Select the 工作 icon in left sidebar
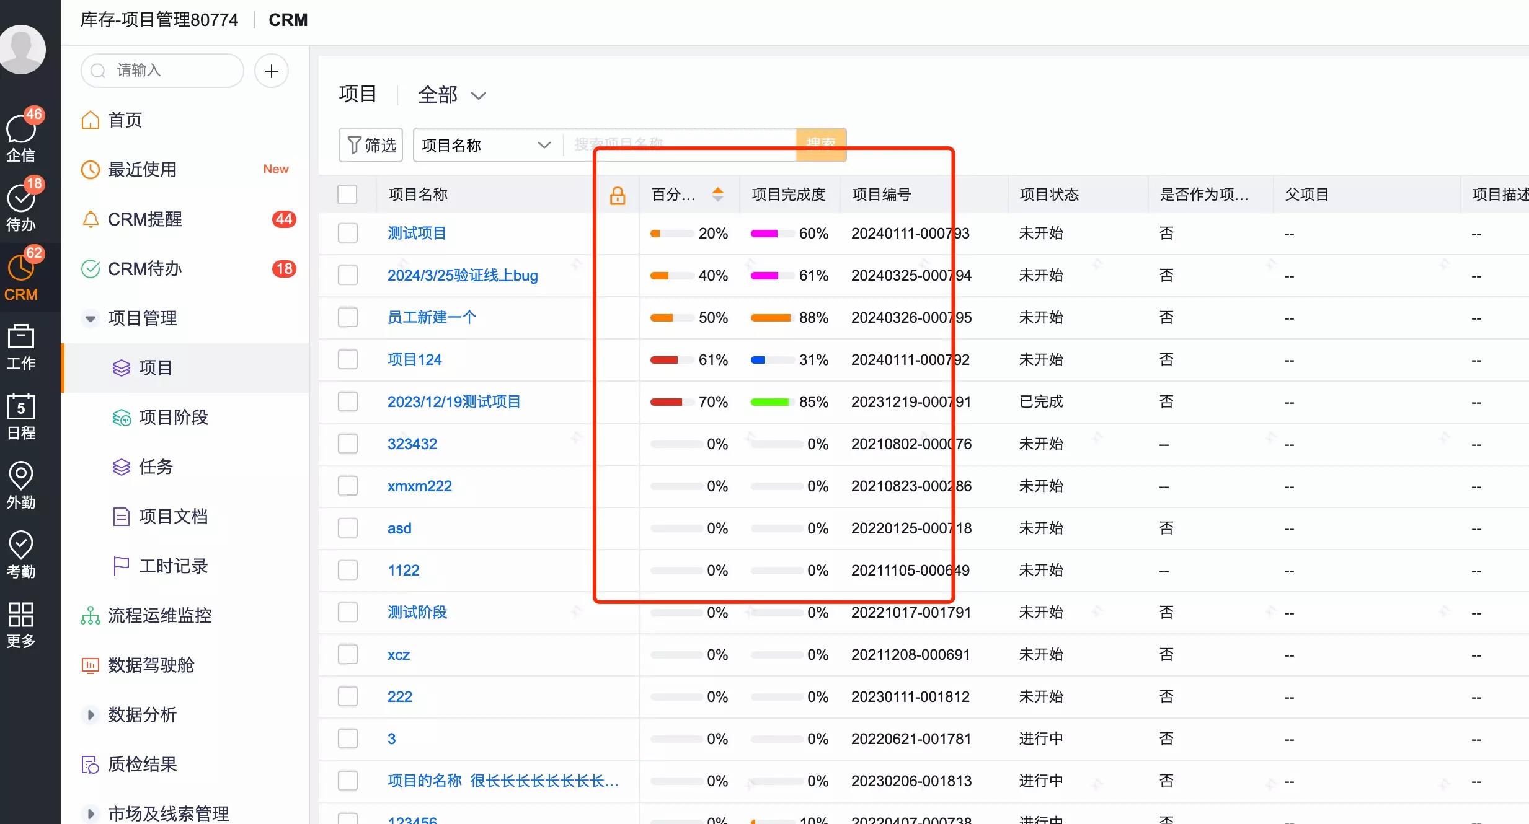The height and width of the screenshot is (824, 1529). coord(21,347)
